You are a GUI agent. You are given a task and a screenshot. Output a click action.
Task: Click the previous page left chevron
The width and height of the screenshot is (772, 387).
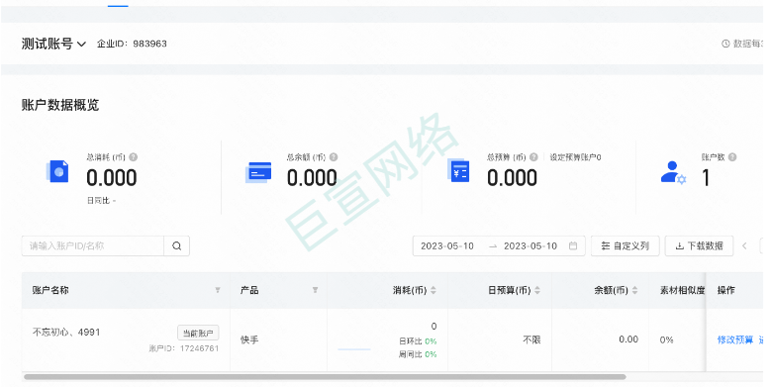click(744, 245)
